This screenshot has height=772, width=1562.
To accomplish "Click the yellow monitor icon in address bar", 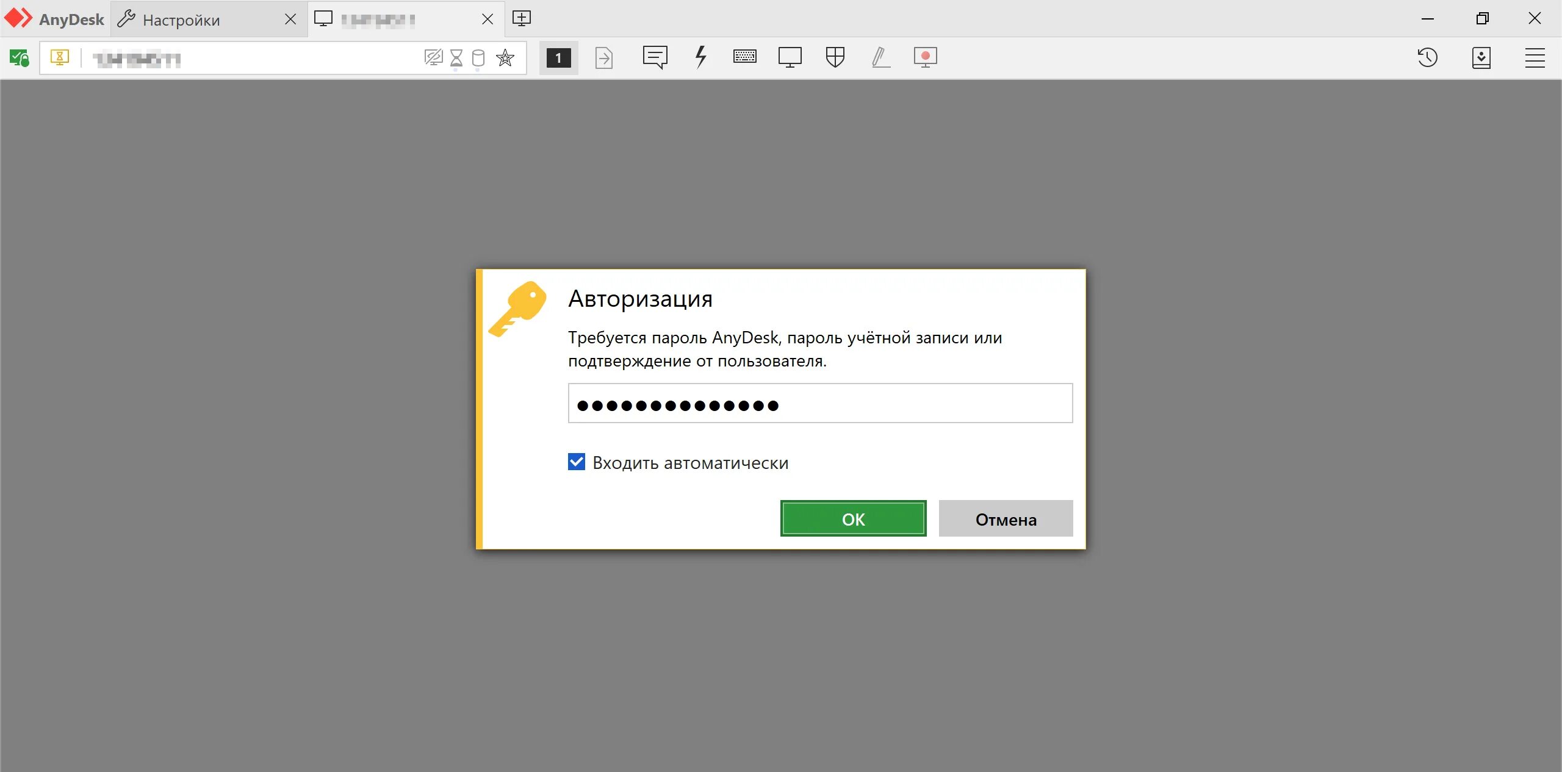I will pyautogui.click(x=60, y=57).
